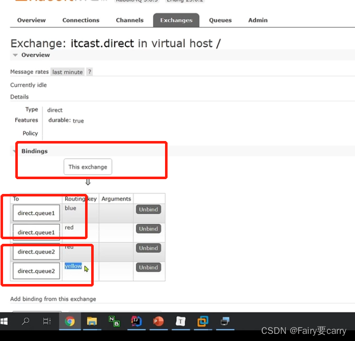Viewport: 355px width, 341px height.
Task: Go to the Channels tab
Action: pos(130,20)
